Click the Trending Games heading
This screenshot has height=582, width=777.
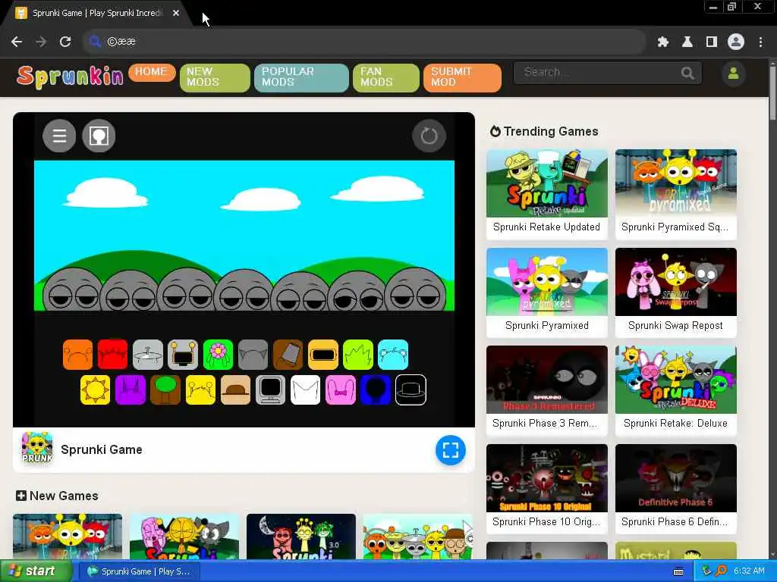click(x=544, y=132)
